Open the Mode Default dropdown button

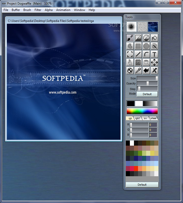(x=147, y=94)
